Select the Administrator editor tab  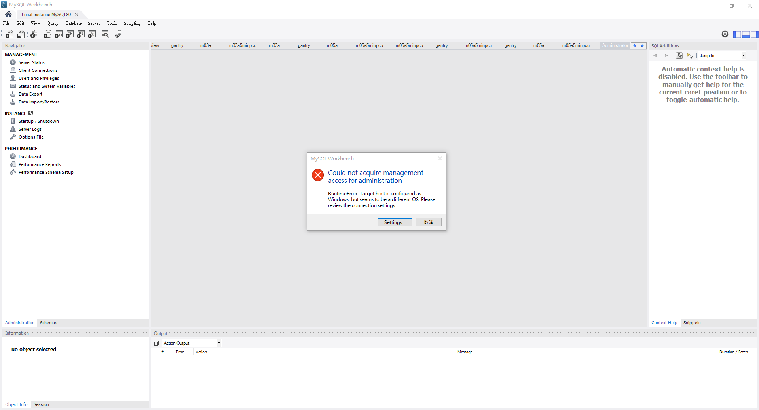point(615,45)
